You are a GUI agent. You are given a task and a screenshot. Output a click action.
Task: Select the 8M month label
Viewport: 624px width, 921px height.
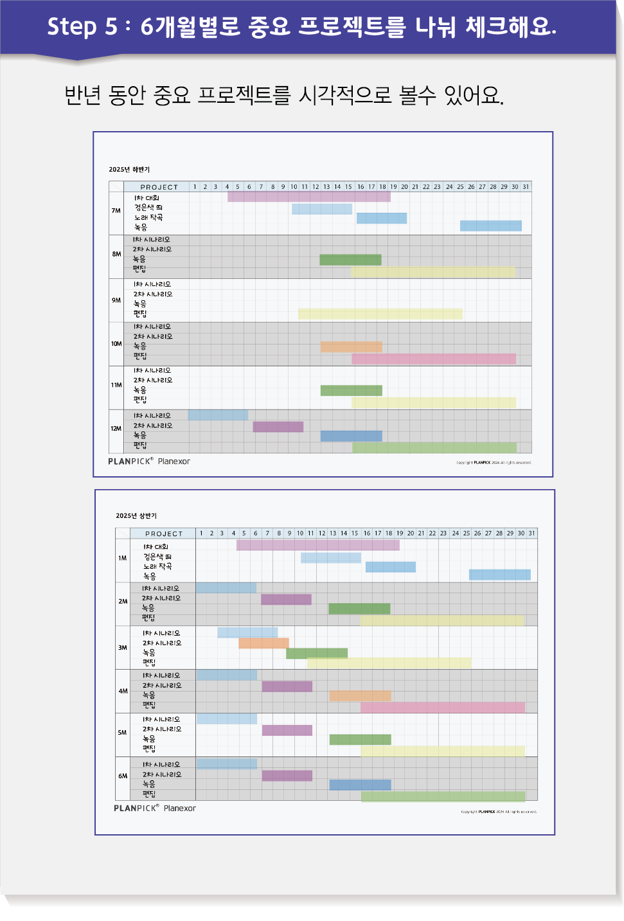pyautogui.click(x=116, y=254)
